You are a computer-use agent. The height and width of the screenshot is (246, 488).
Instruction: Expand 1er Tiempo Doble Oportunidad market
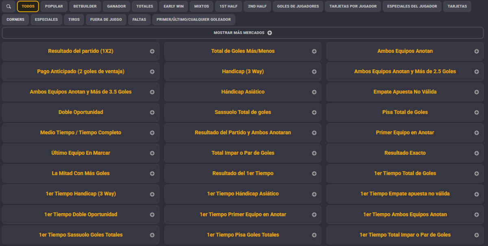point(81,214)
